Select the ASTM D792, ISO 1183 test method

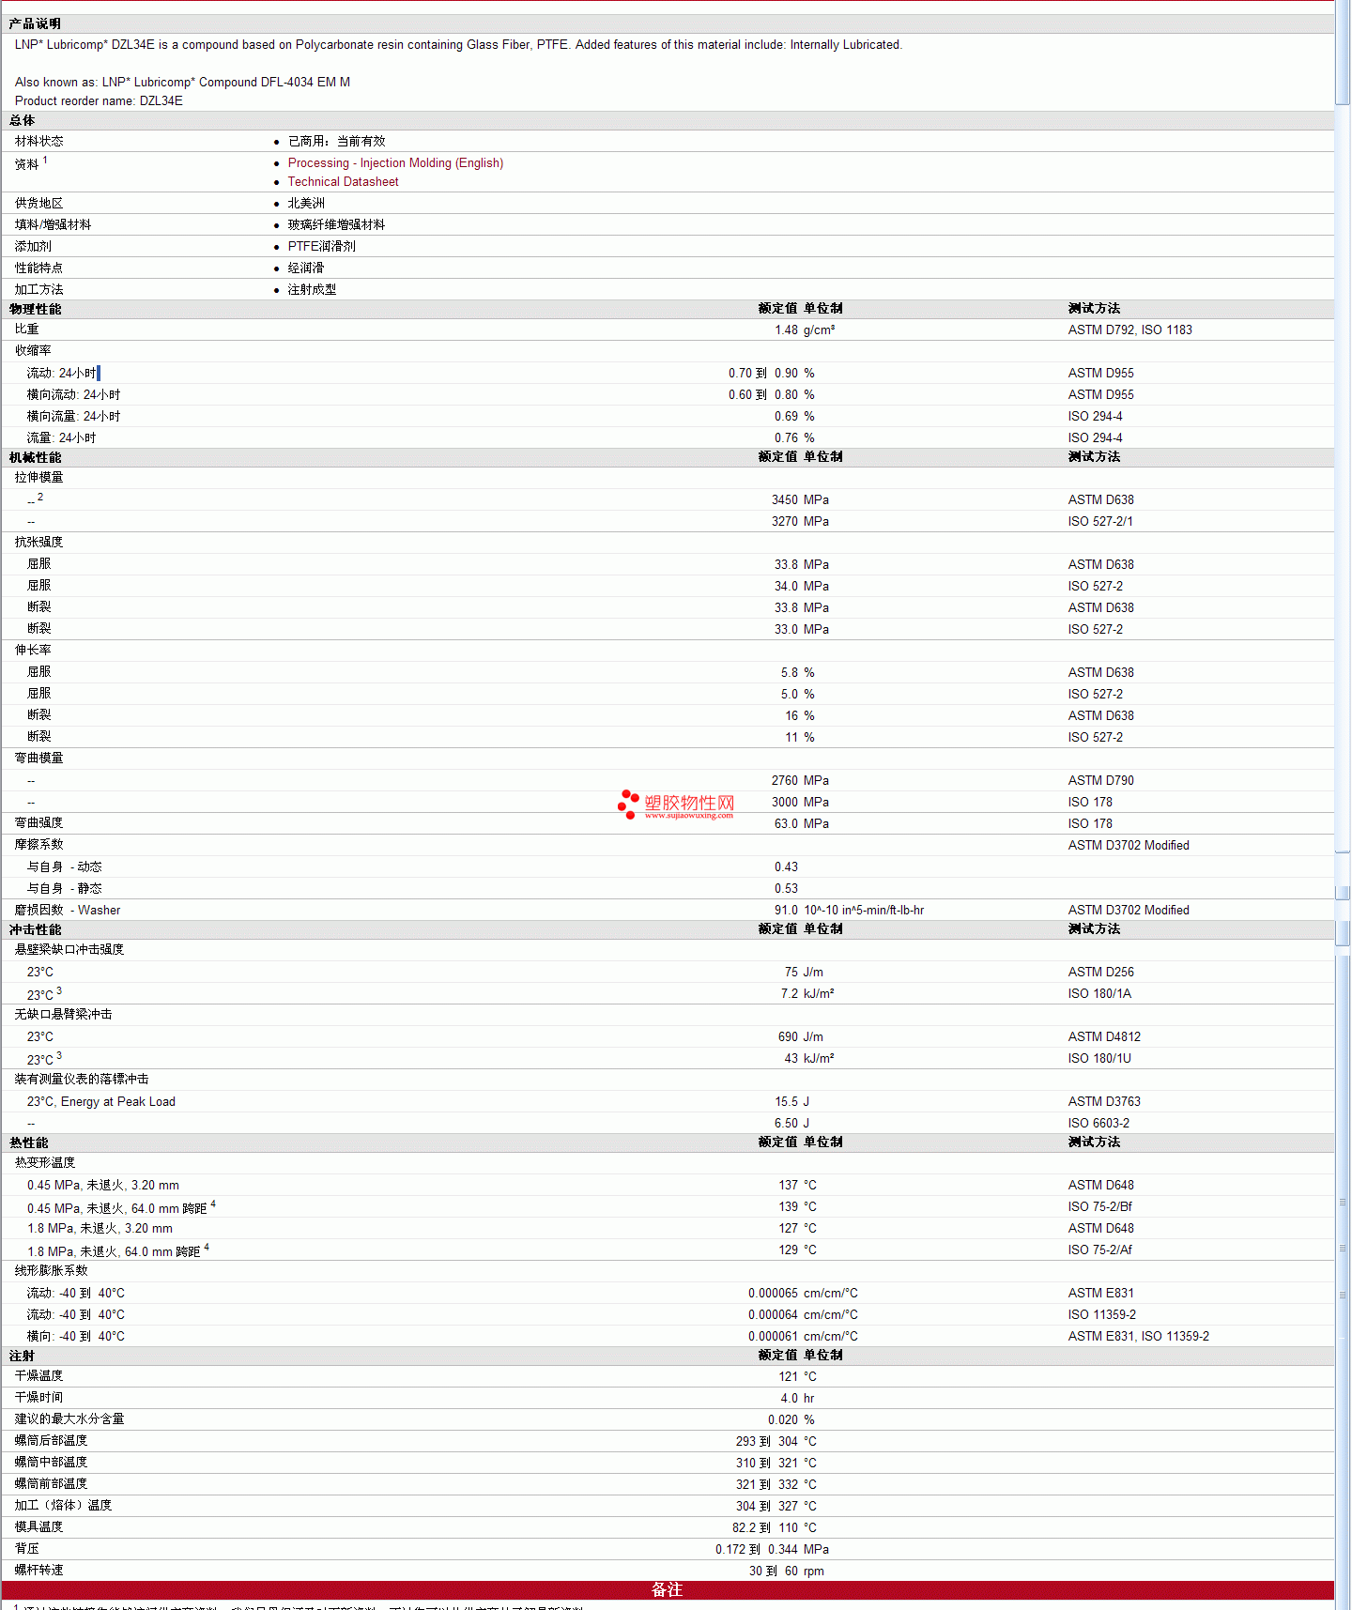pos(1129,330)
